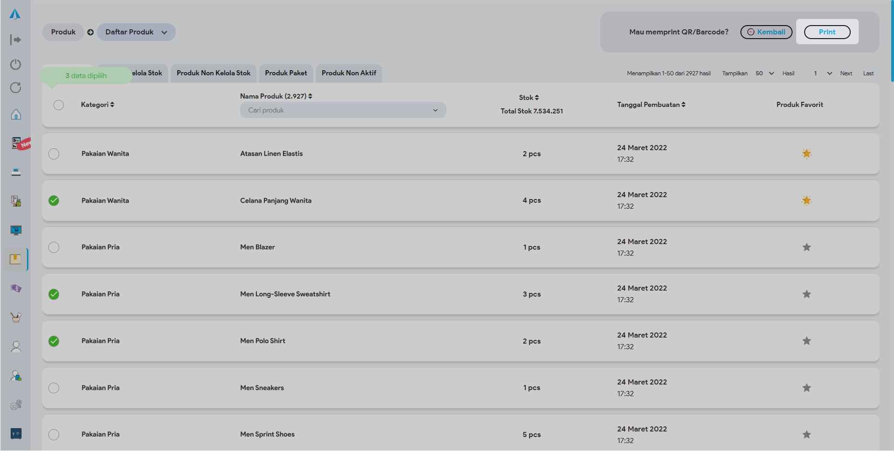The height and width of the screenshot is (451, 894).
Task: Click the Print button
Action: click(827, 32)
